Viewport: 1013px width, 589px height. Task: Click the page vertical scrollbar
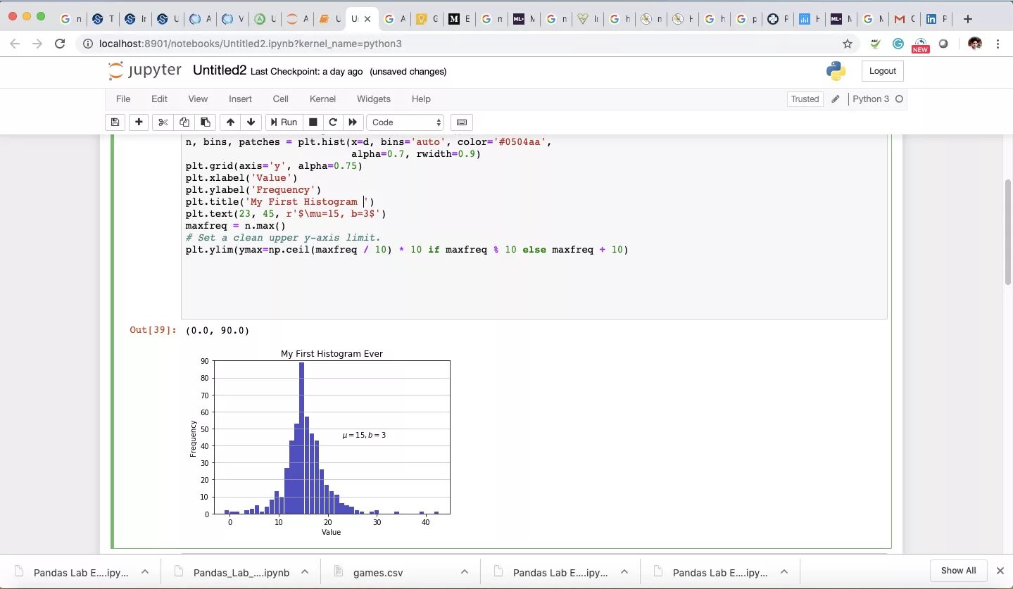[x=1008, y=232]
